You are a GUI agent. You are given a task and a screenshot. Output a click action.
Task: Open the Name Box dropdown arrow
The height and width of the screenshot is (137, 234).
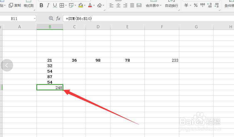pos(35,19)
